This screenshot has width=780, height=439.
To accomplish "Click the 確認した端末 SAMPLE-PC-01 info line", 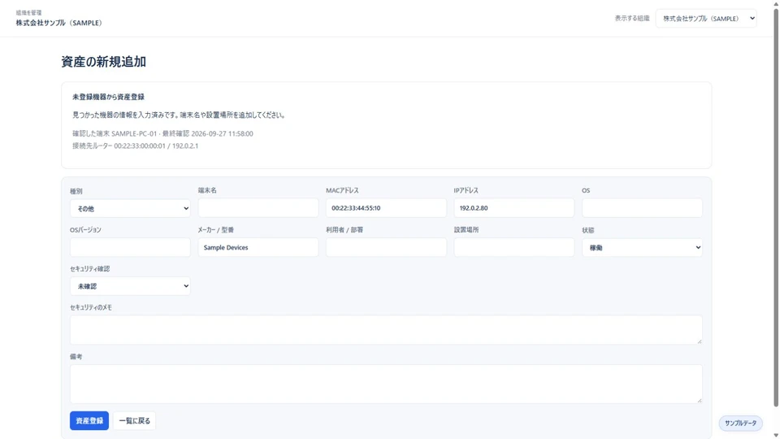I will point(162,133).
